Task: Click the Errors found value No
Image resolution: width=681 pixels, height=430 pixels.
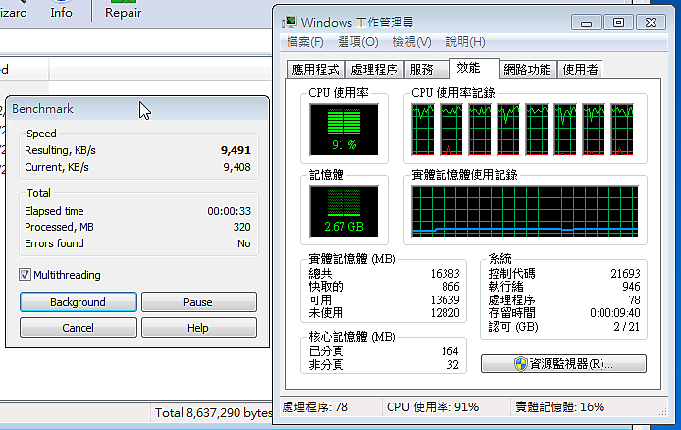Action: [244, 243]
